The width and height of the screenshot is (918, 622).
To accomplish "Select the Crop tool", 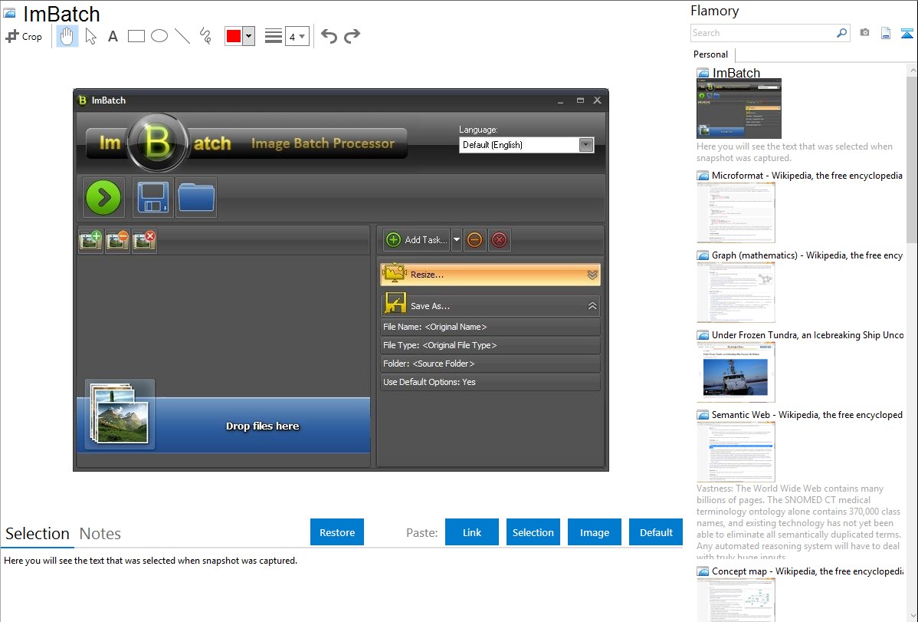I will pos(24,36).
